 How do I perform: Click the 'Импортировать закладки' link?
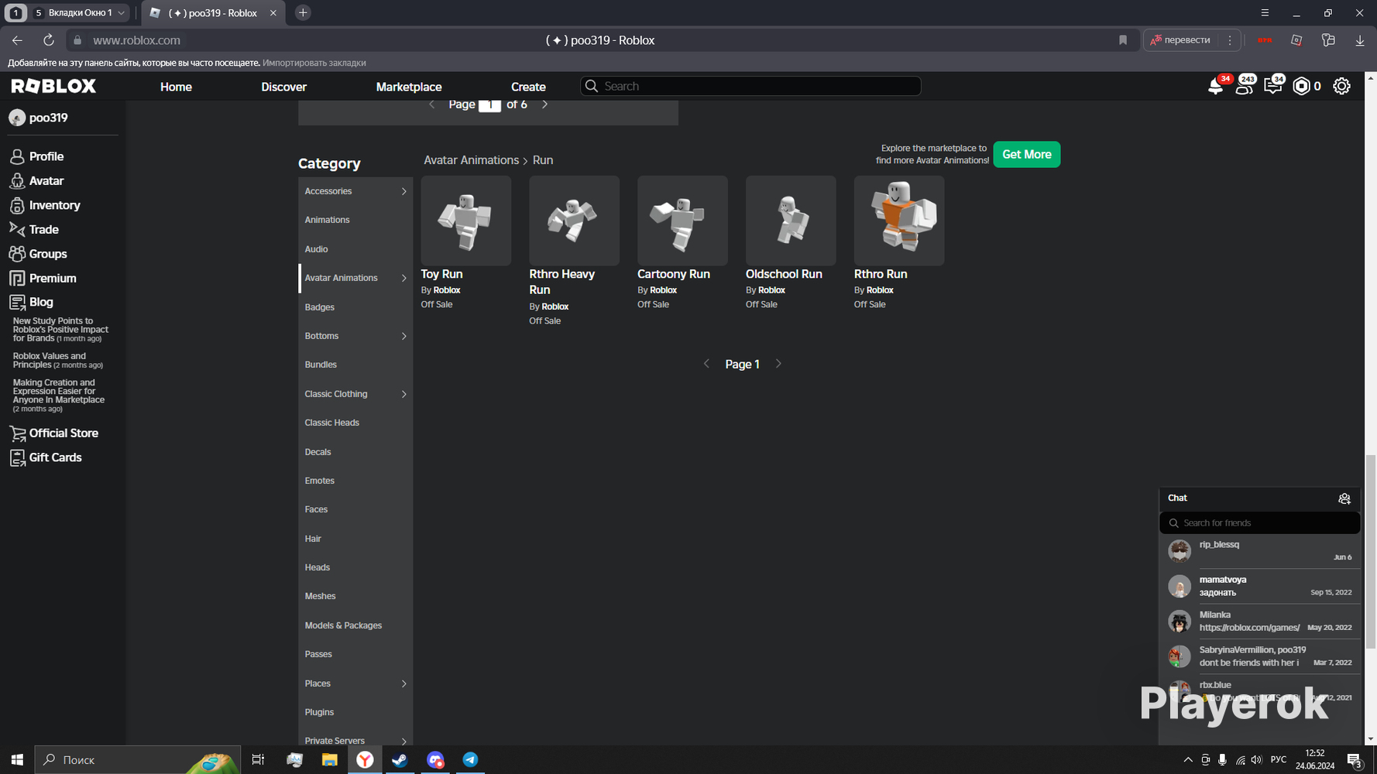point(314,63)
